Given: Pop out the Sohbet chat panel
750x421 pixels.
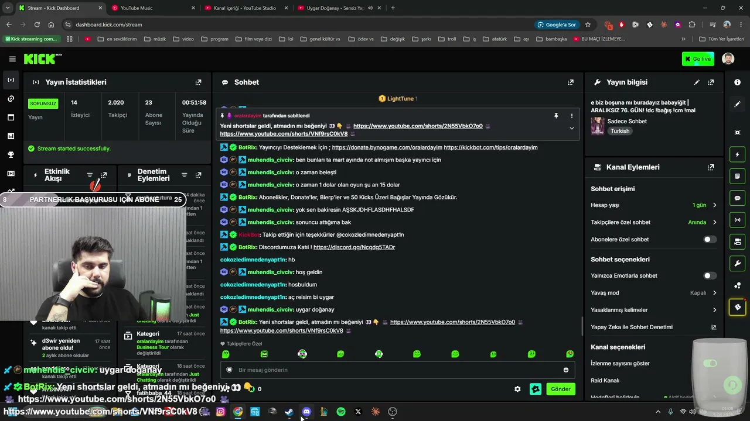Looking at the screenshot, I should coord(571,82).
